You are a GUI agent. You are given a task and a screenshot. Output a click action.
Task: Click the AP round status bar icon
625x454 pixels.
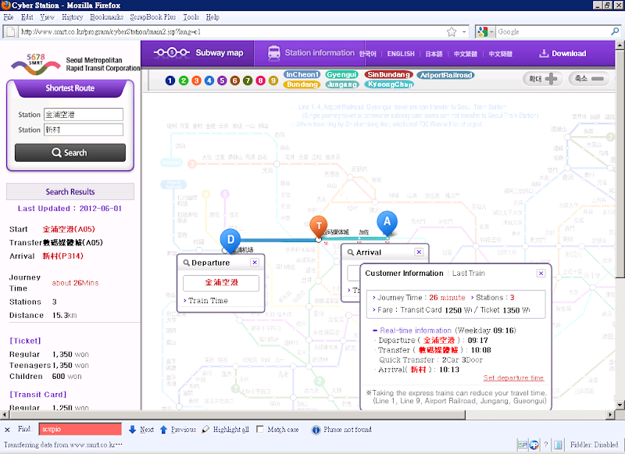(534, 445)
